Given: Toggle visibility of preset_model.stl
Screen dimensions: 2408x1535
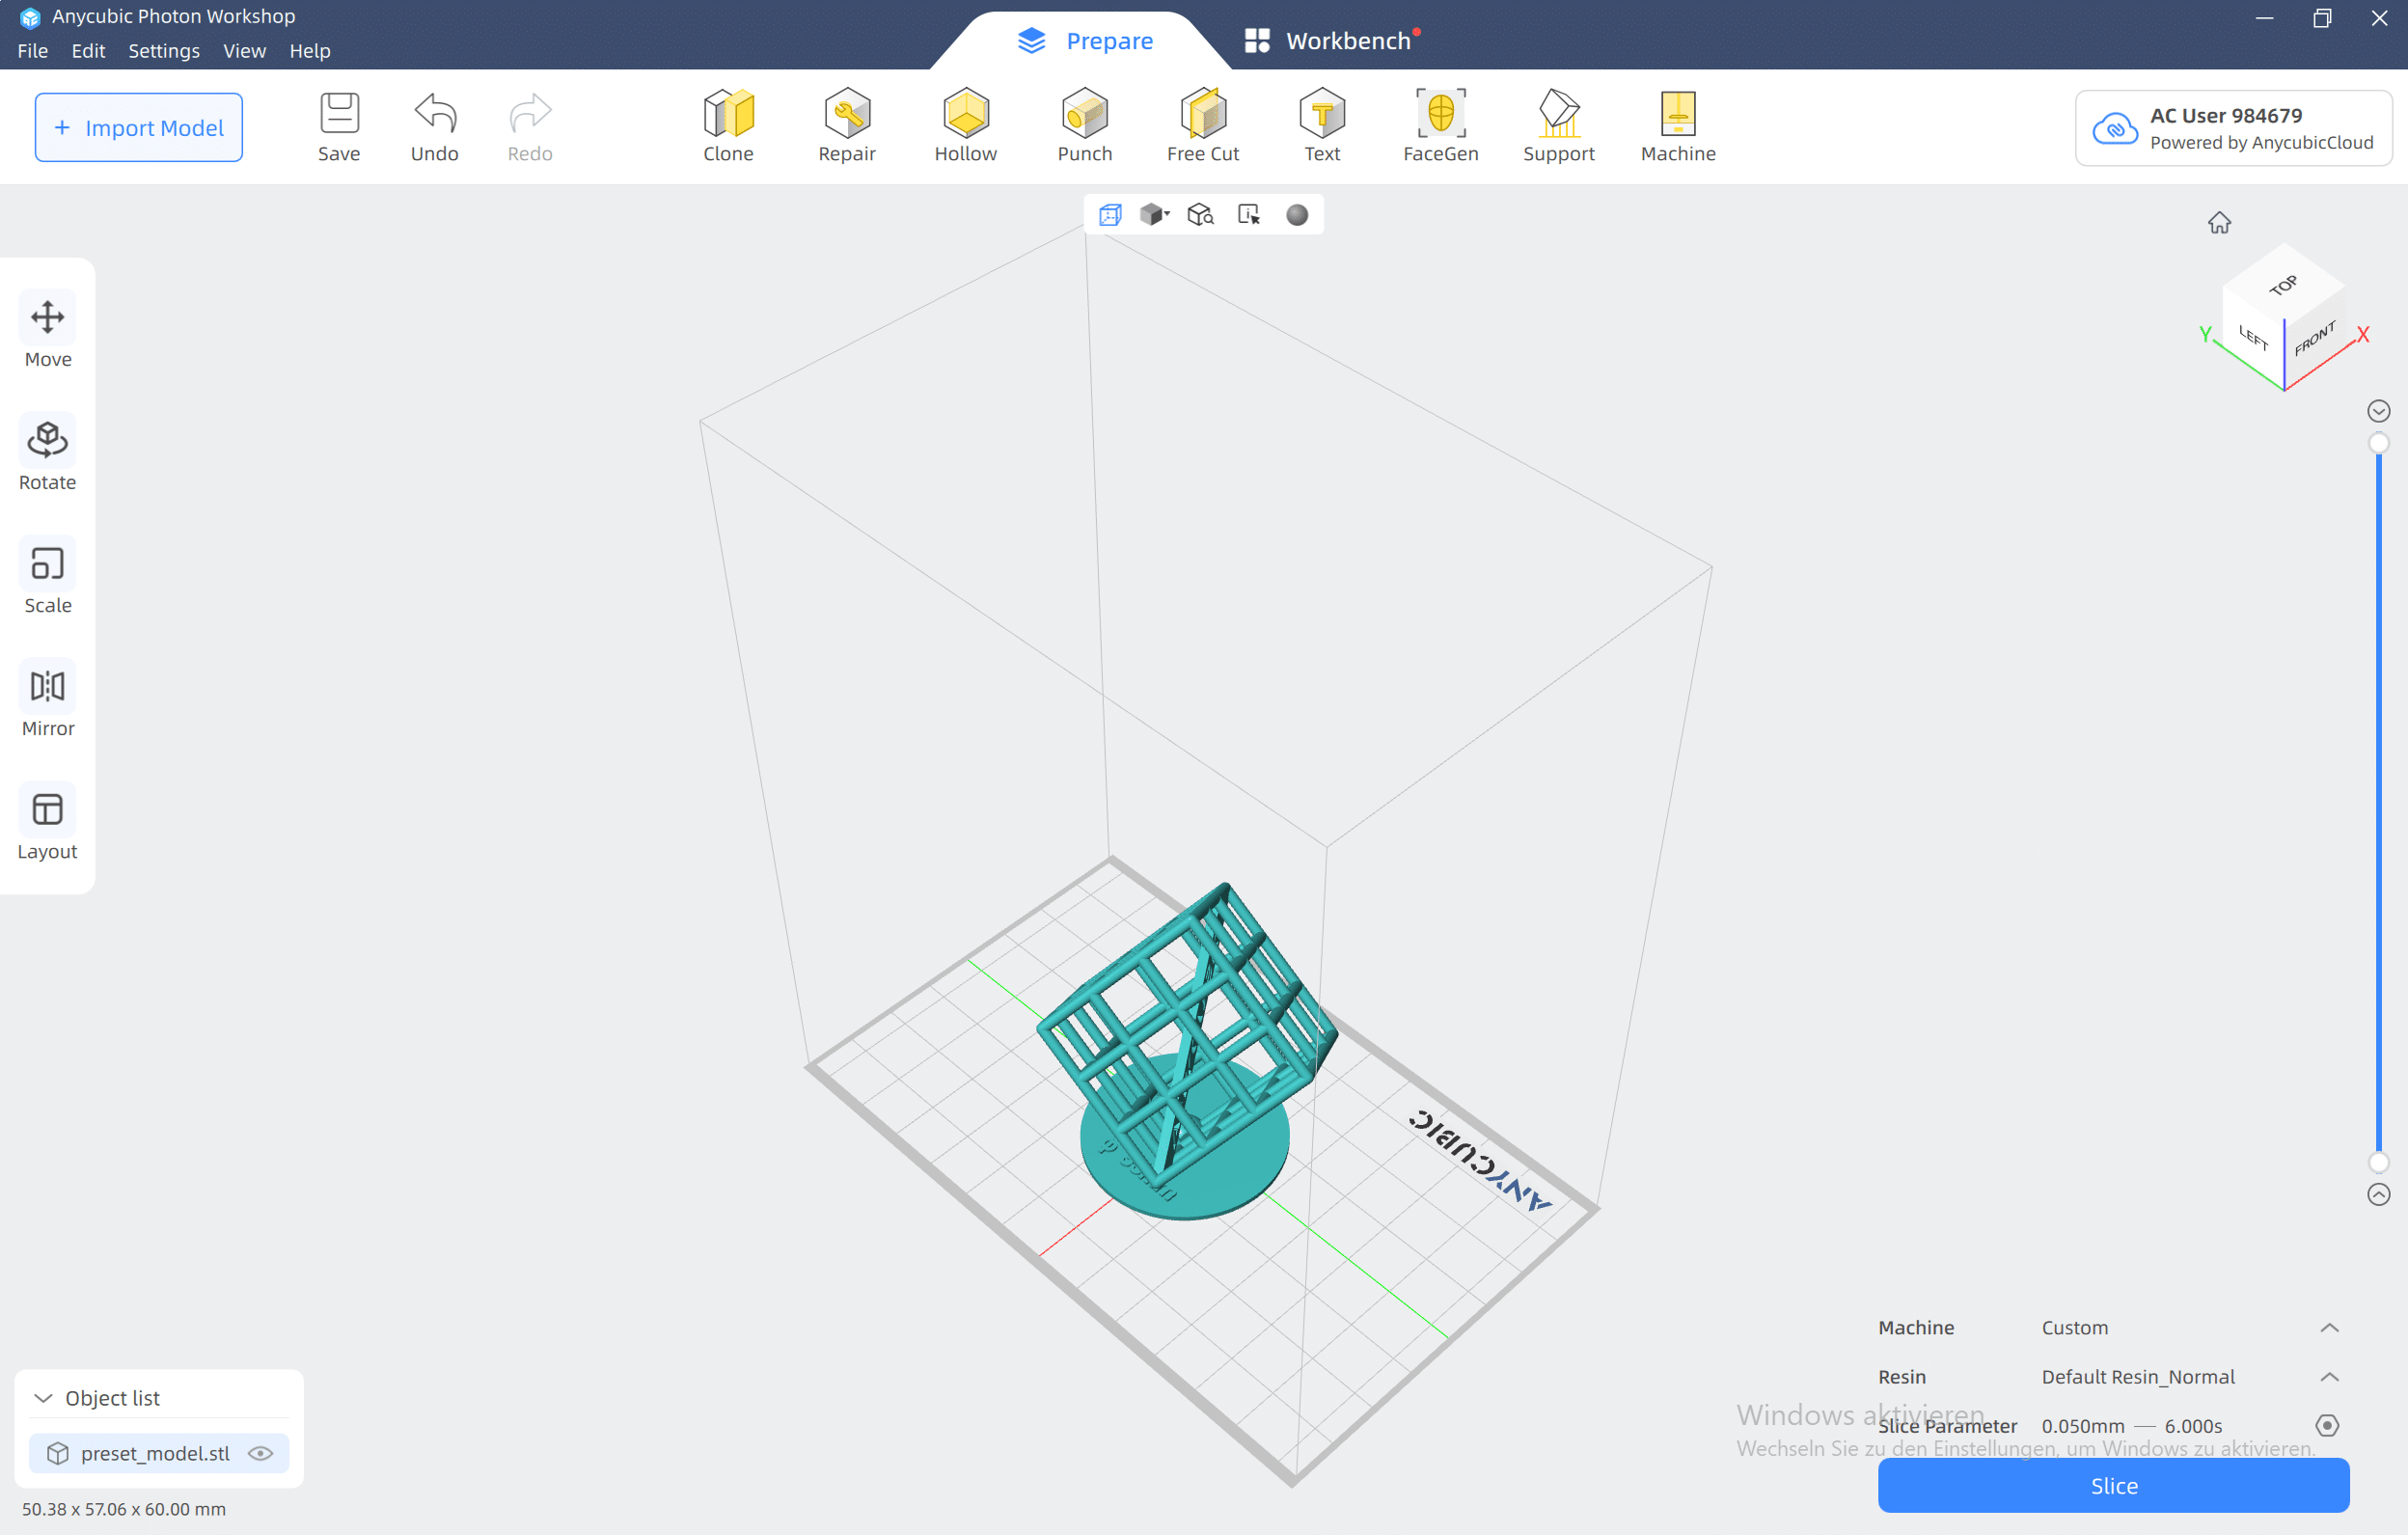Looking at the screenshot, I should 261,1453.
